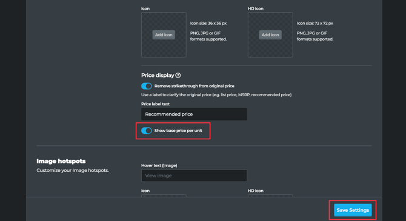Open Price display help question mark icon
The image size is (406, 221).
point(178,75)
